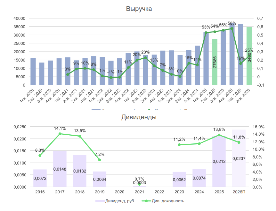Click the 0% data label
The width and height of the screenshot is (276, 211).
click(x=180, y=71)
